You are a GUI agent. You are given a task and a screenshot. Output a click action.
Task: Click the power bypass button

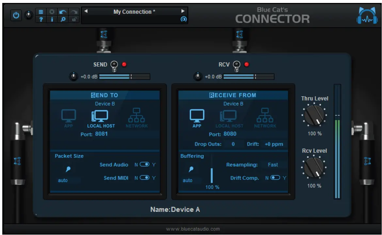[16, 15]
